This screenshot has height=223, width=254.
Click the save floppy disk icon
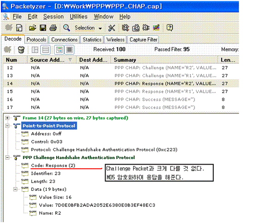[43, 28]
